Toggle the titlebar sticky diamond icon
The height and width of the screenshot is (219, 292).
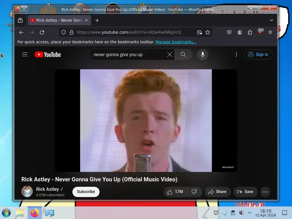click(24, 8)
